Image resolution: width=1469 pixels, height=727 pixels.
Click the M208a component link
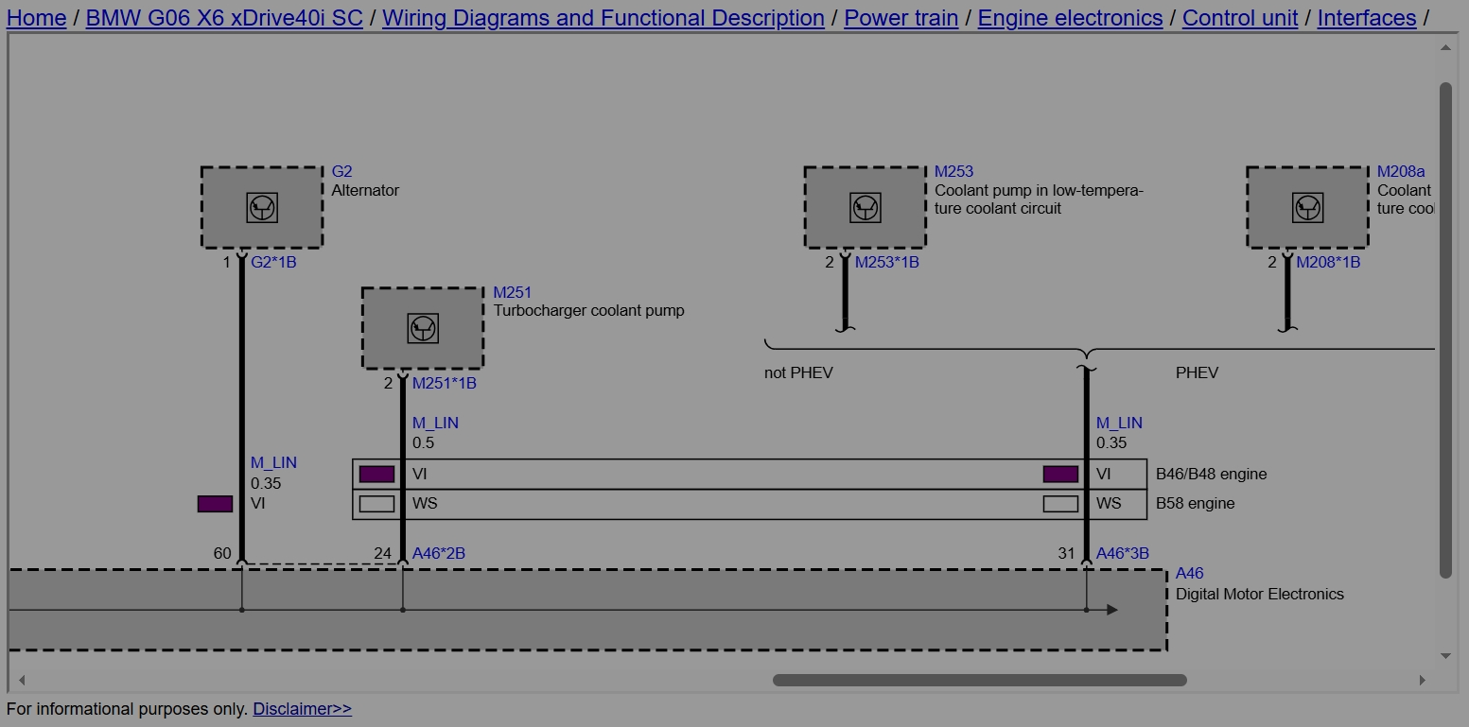coord(1401,171)
